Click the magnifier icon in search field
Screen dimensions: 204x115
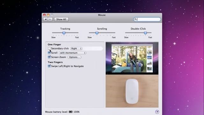click(x=135, y=19)
